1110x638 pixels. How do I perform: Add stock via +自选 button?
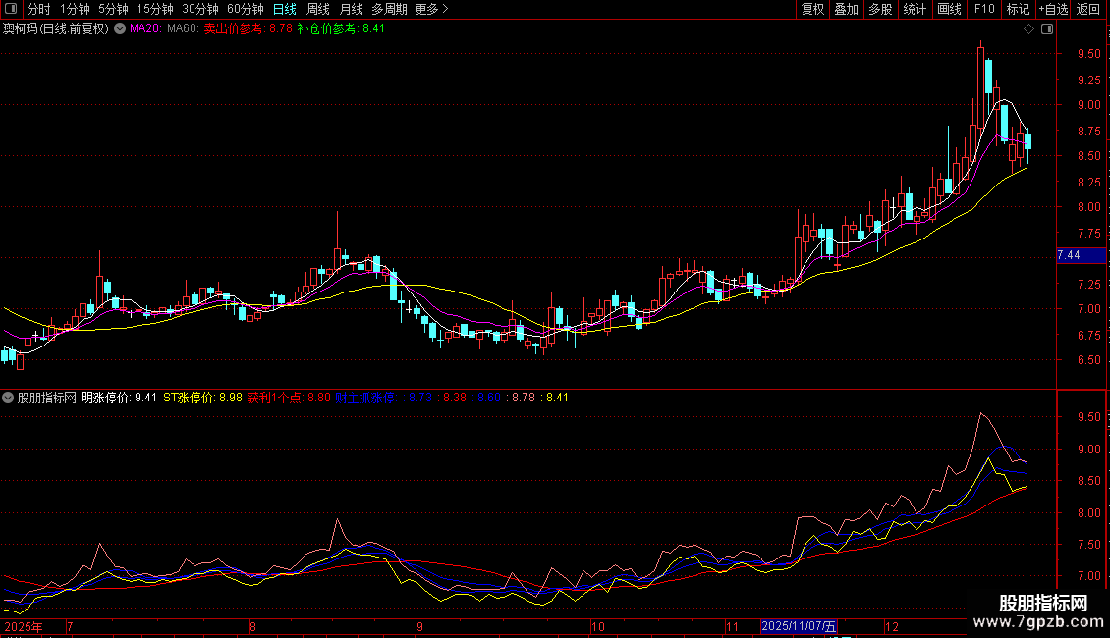1053,9
